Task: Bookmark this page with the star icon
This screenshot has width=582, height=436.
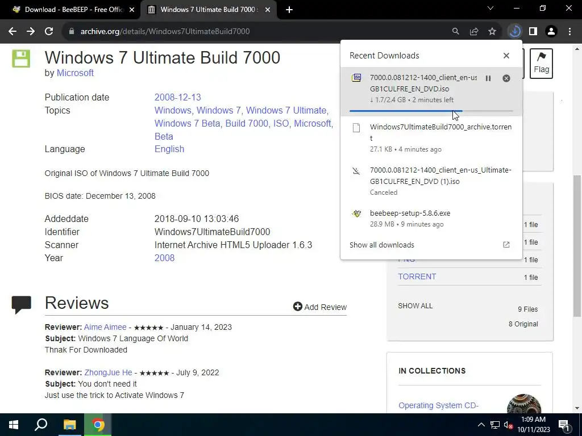Action: click(492, 32)
